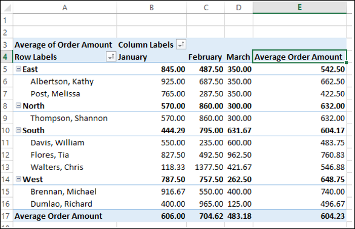
Task: Select cell with value 965.00
Action: click(206, 204)
